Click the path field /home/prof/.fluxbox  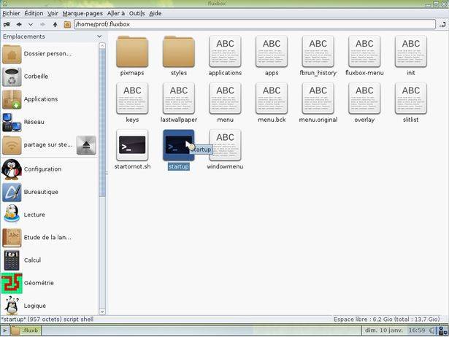[255, 24]
